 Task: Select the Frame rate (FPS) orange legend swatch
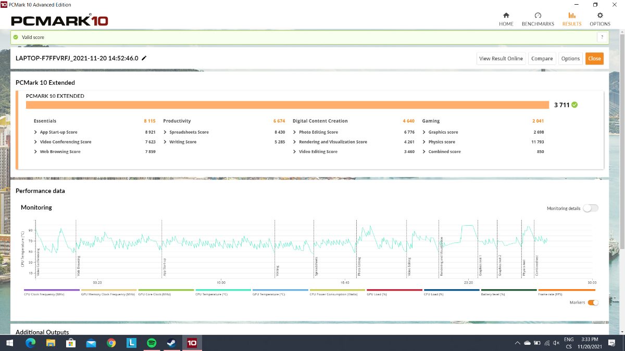[566, 290]
